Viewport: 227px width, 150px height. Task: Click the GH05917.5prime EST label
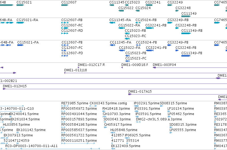[x=118, y=125]
